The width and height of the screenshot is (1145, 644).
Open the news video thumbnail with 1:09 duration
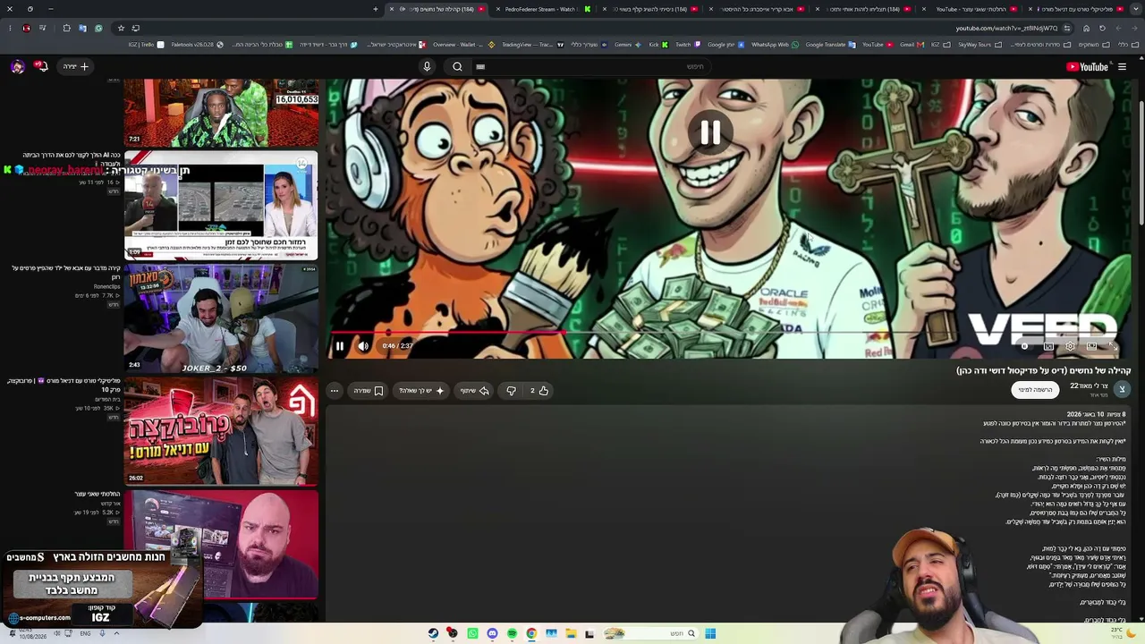pyautogui.click(x=221, y=206)
